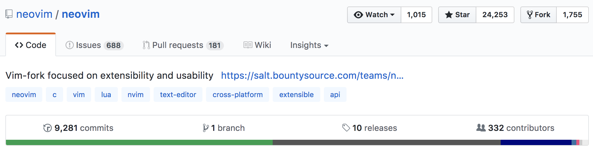Show the 1 branch list

[224, 128]
